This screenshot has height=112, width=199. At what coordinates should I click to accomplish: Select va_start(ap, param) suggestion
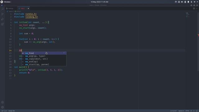pos(44,64)
